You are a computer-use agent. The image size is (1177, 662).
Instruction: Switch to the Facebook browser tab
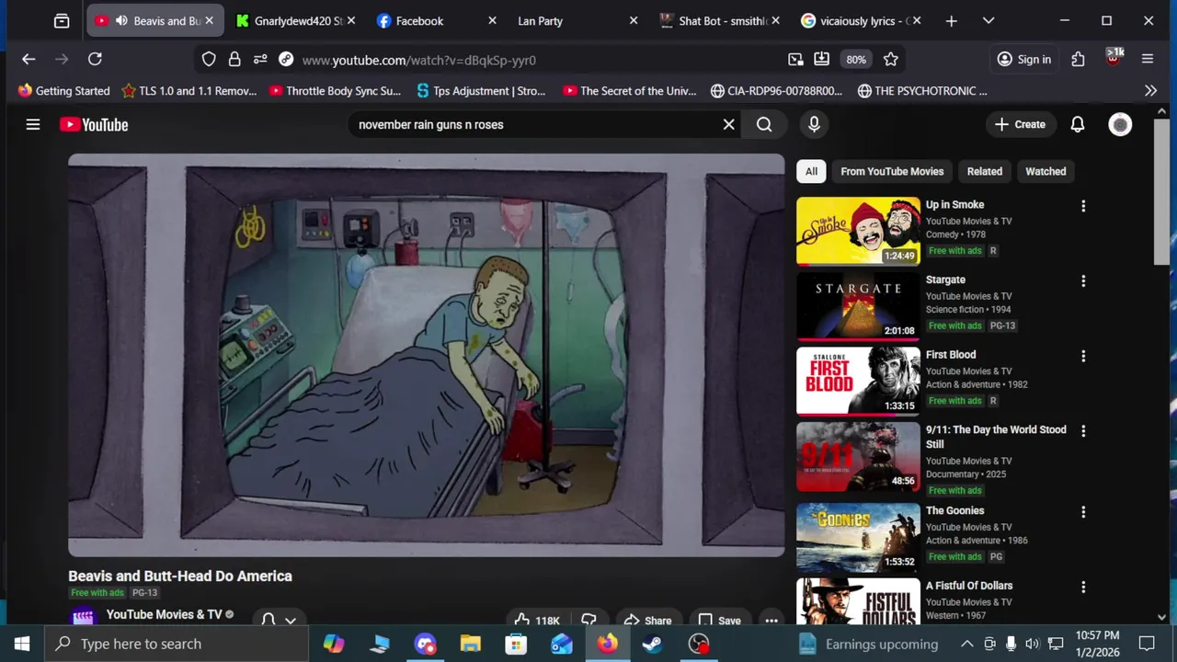[x=436, y=20]
